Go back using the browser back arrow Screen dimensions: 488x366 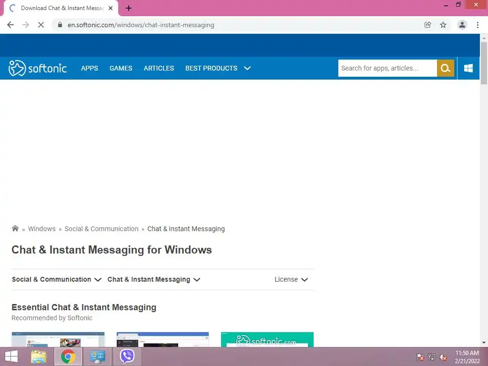[10, 25]
